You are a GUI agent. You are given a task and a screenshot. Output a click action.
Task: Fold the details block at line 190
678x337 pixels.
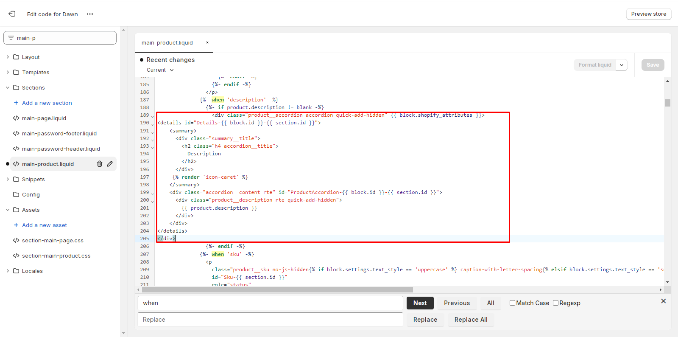(153, 124)
